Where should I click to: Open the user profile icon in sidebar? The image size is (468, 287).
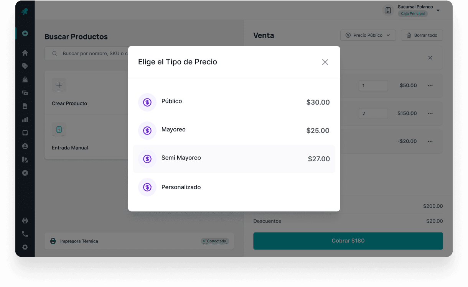[25, 146]
